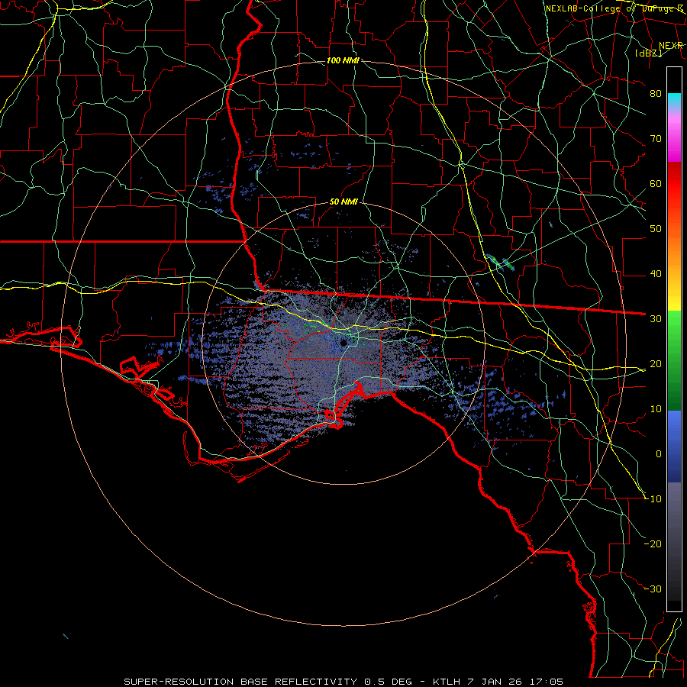The width and height of the screenshot is (687, 687).
Task: Click the -30 value on the dBZ scale
Action: click(653, 589)
